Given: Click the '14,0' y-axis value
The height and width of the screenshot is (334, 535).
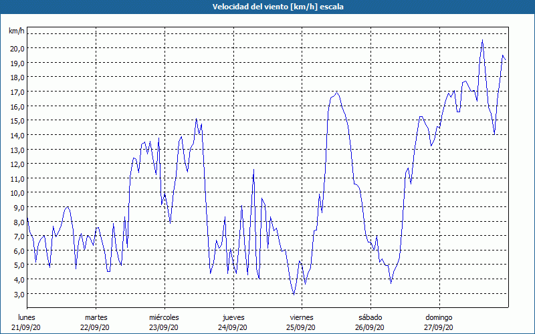Looking at the screenshot, I should (x=17, y=136).
